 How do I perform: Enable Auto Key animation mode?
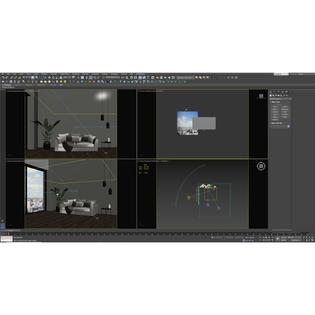tap(284, 237)
